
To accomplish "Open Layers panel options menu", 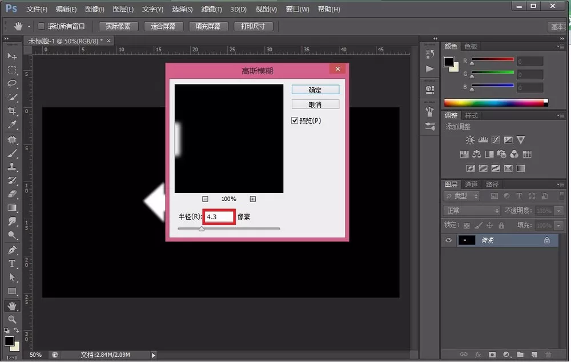I will [561, 184].
